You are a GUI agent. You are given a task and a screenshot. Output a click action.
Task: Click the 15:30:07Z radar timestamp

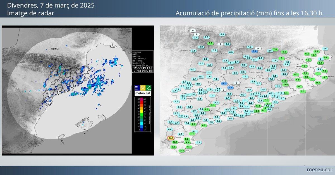(143, 68)
